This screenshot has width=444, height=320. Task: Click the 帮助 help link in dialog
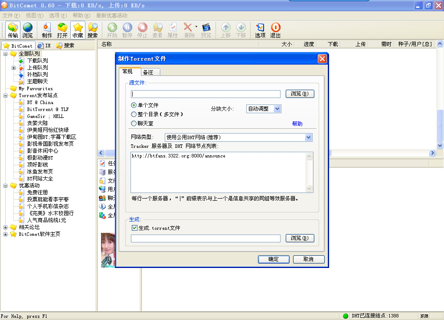(x=297, y=124)
